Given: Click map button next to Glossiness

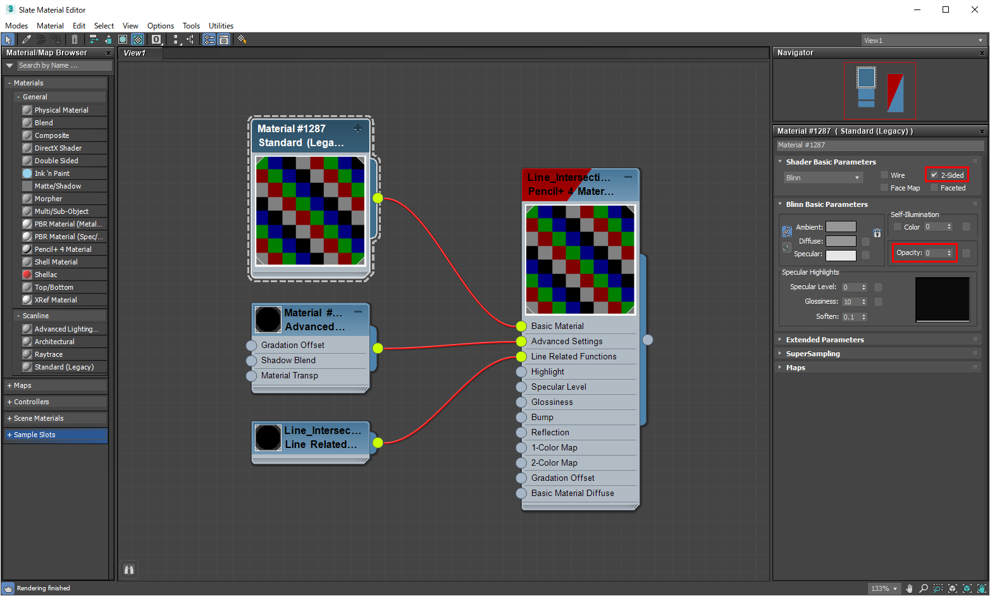Looking at the screenshot, I should [x=878, y=302].
